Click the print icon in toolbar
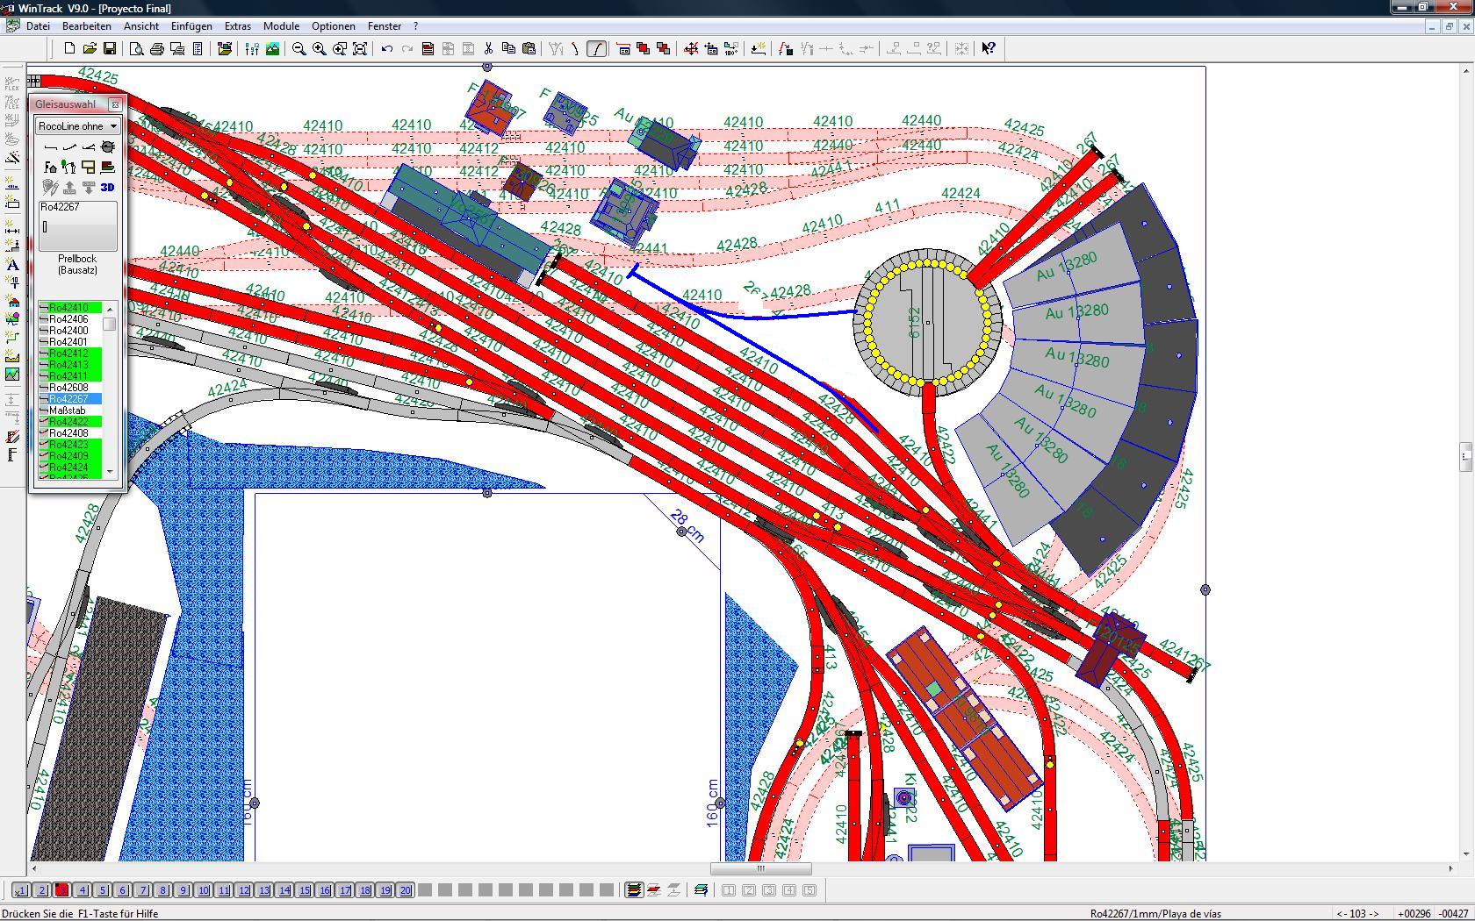This screenshot has width=1475, height=921. pos(157,49)
